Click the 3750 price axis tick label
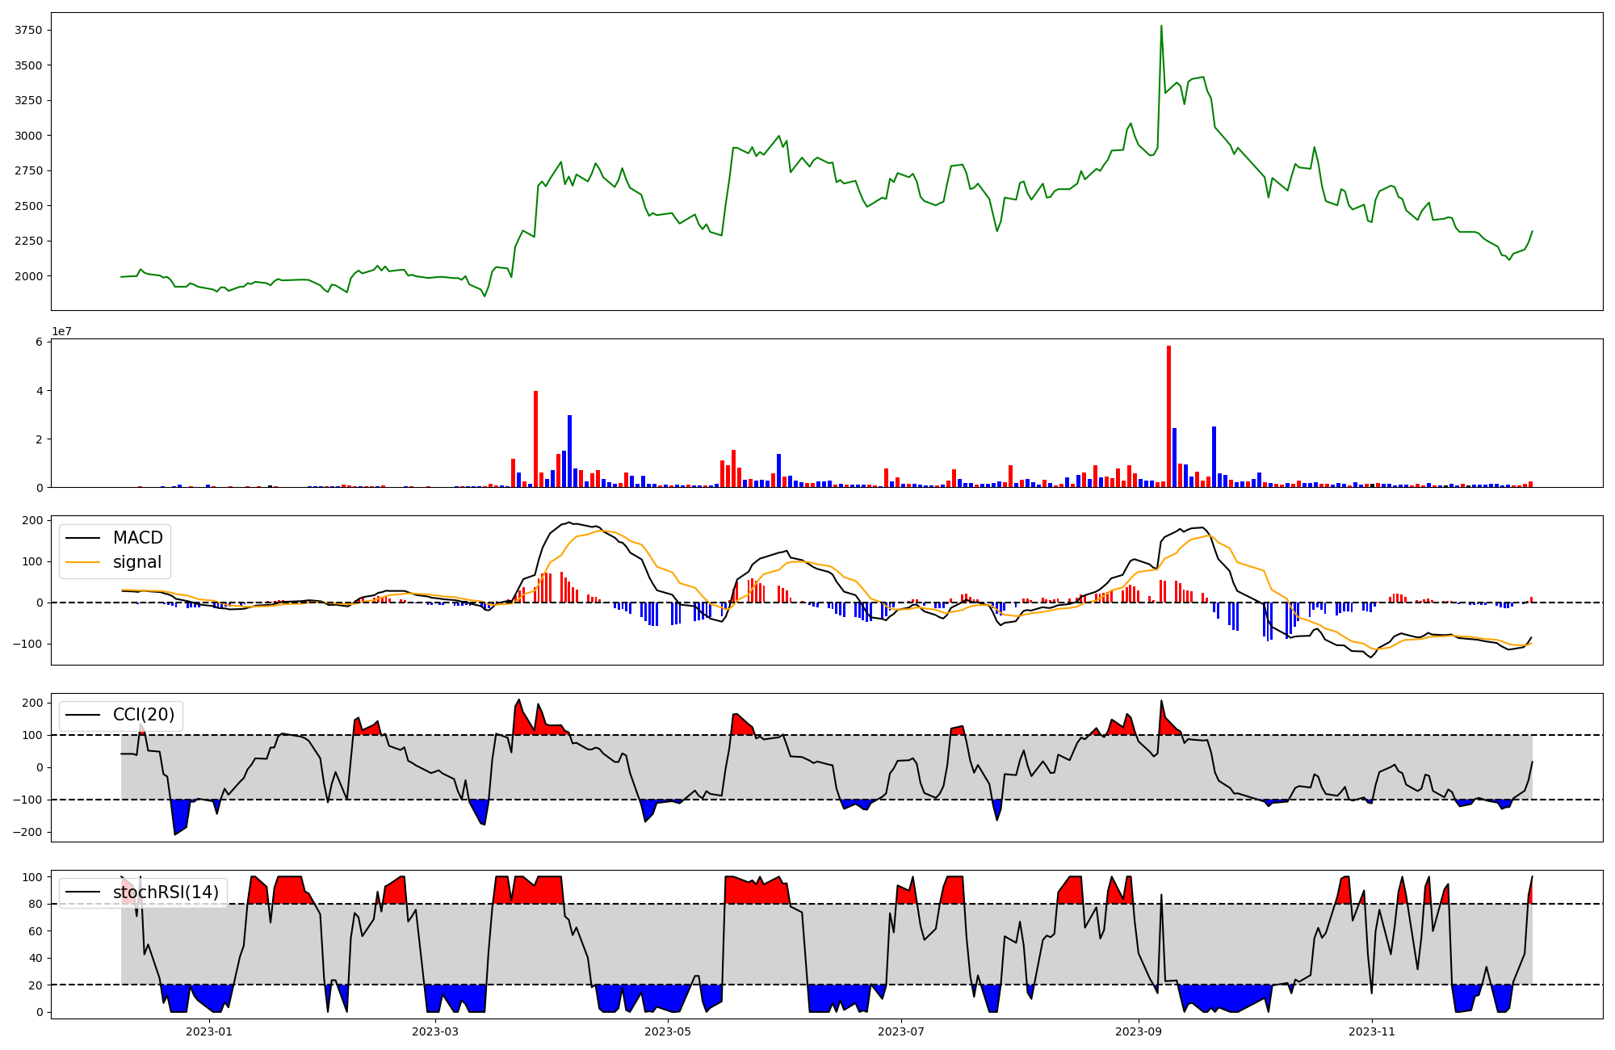 (29, 31)
